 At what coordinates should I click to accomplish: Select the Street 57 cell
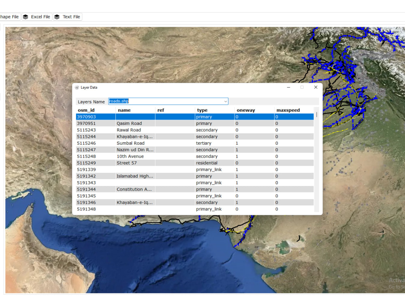pyautogui.click(x=135, y=163)
